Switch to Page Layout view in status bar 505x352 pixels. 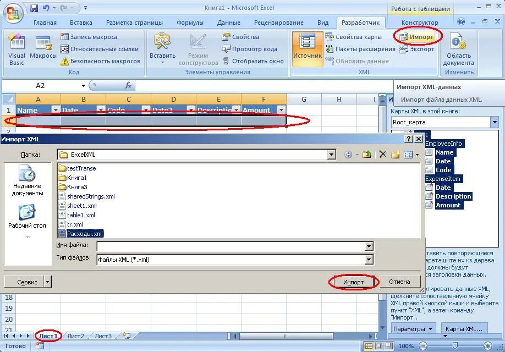(378, 346)
